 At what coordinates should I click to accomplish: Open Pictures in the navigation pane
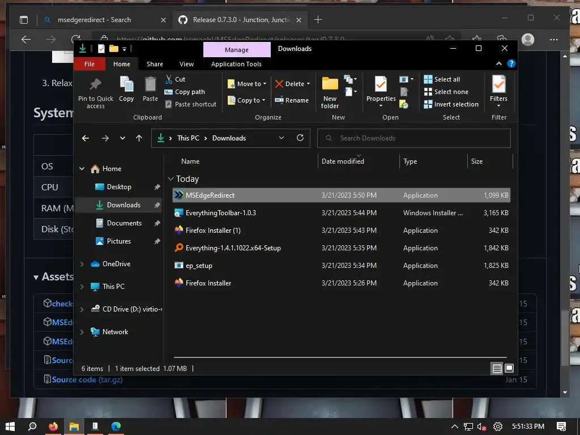coord(119,241)
